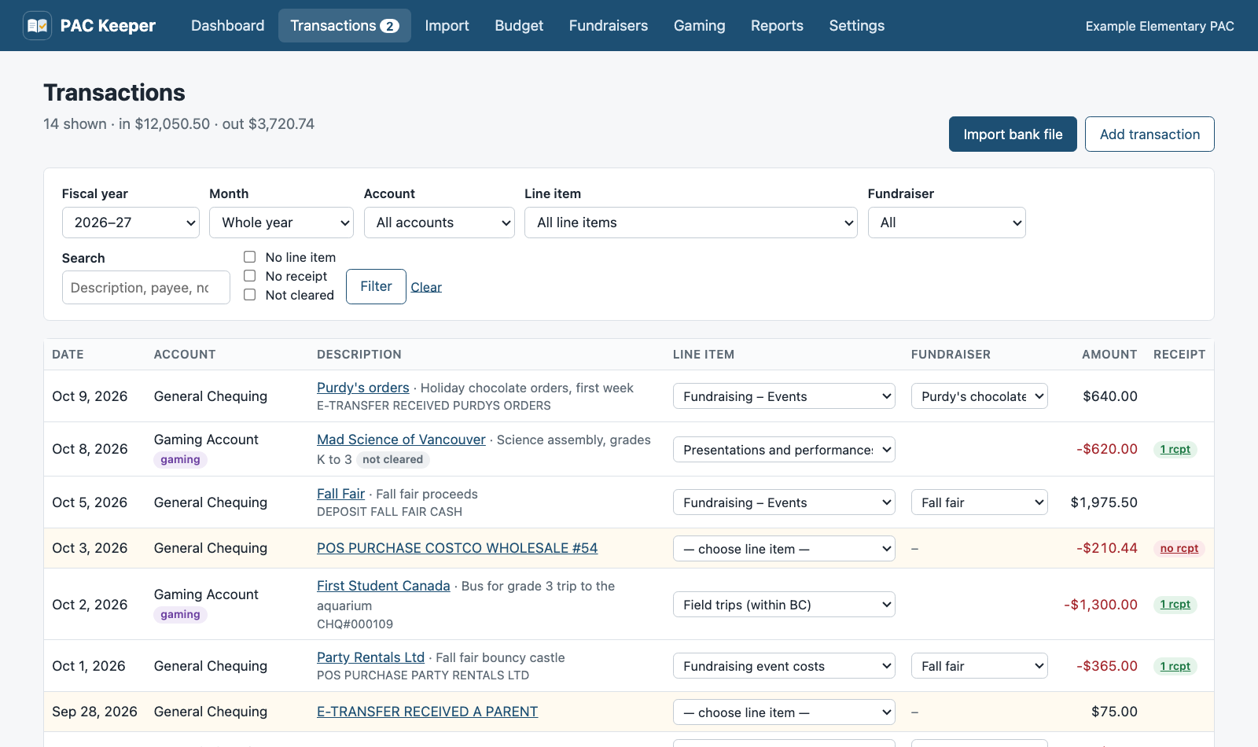The image size is (1258, 747).
Task: Choose line item for Sep 28 e-transfer
Action: point(784,712)
